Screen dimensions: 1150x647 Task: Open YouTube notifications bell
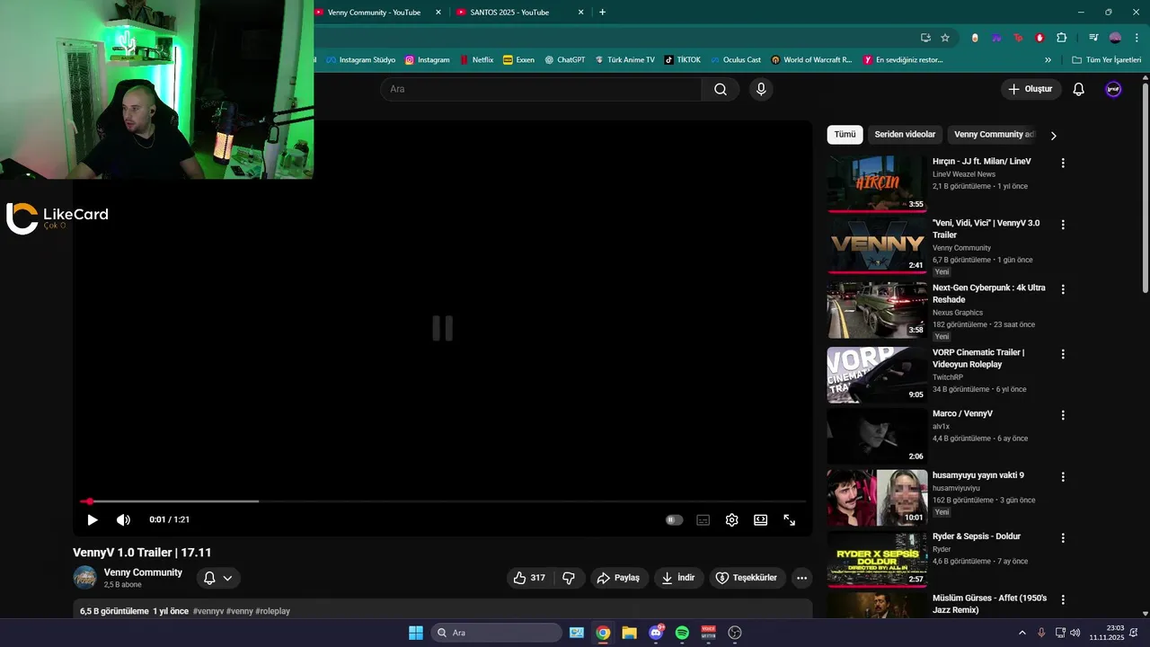[x=1079, y=89]
